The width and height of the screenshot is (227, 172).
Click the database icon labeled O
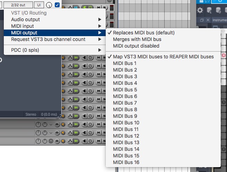click(218, 10)
